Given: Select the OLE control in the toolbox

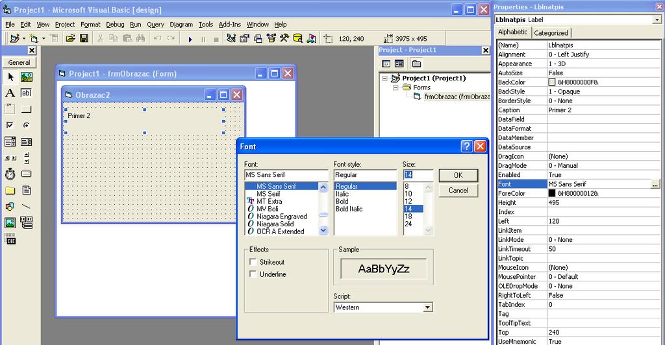Looking at the screenshot, I should [10, 239].
